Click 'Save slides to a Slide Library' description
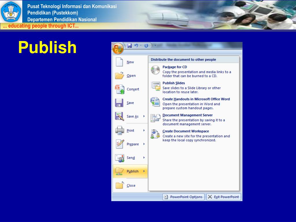Image resolution: width=296 pixels, height=222 pixels. point(191,90)
